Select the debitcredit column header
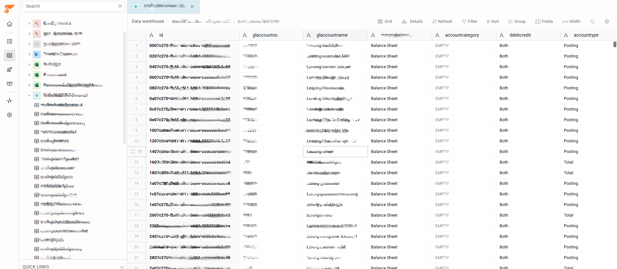The width and height of the screenshot is (617, 269). point(529,35)
